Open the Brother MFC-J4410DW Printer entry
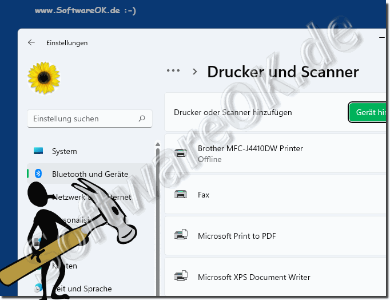 275,153
